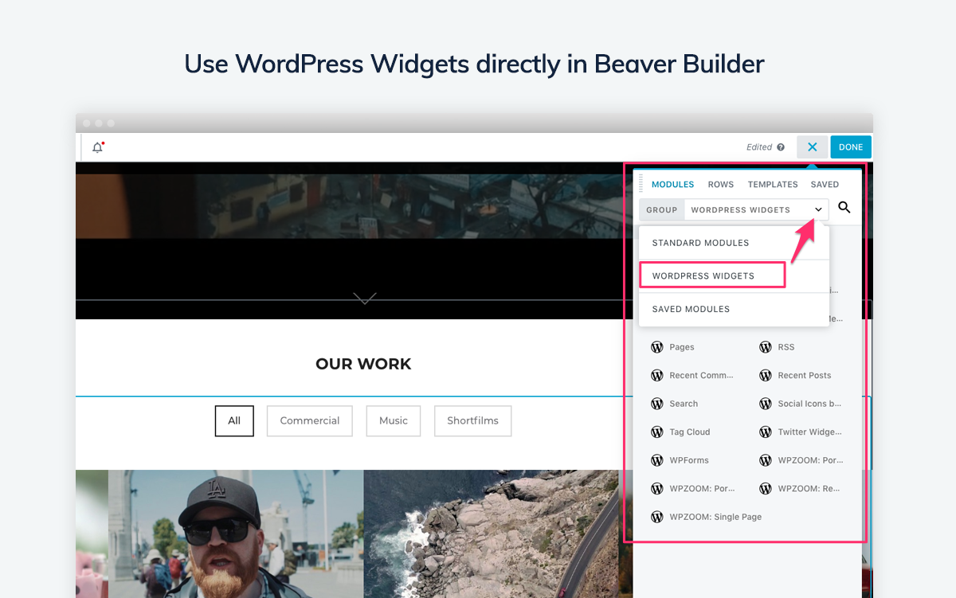The image size is (956, 598).
Task: Pick the WPZOOM: Por... widget beside WPForms
Action: point(801,460)
